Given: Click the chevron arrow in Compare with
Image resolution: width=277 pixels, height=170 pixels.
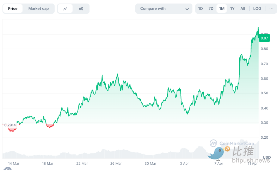Looking at the screenshot, I should pos(187,9).
